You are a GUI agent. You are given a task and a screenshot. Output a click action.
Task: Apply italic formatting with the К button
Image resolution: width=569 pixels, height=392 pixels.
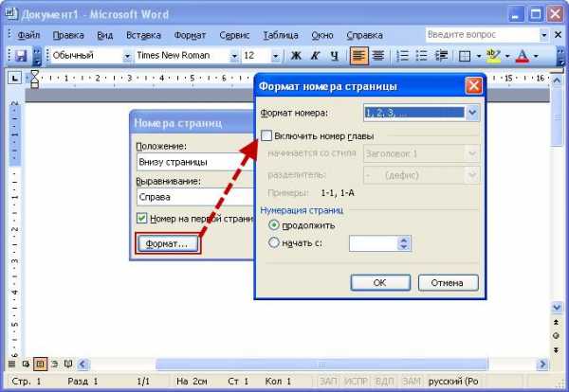pos(316,56)
